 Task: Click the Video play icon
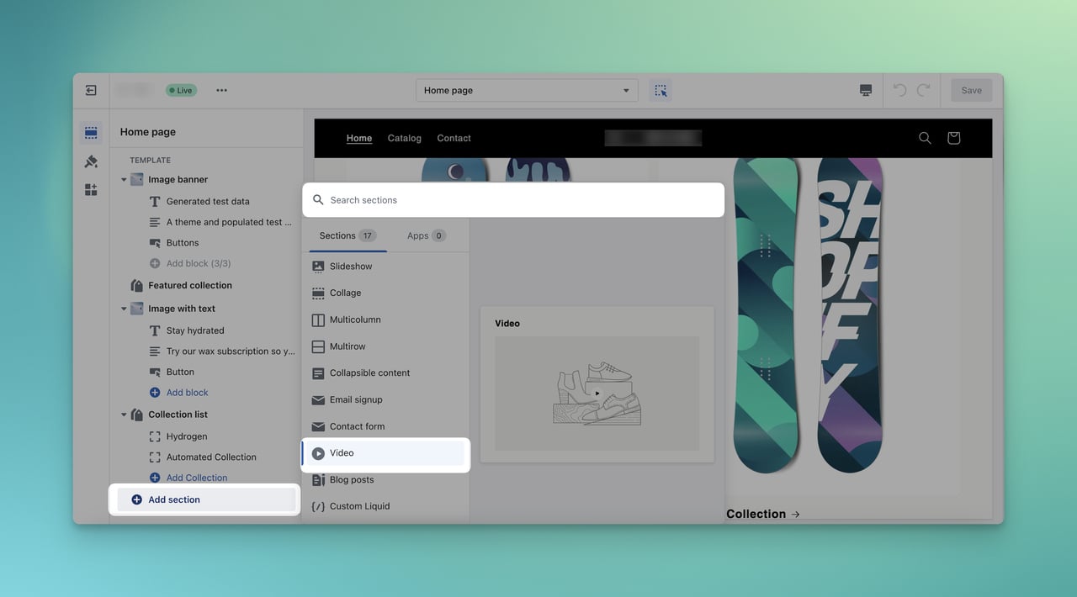point(318,453)
